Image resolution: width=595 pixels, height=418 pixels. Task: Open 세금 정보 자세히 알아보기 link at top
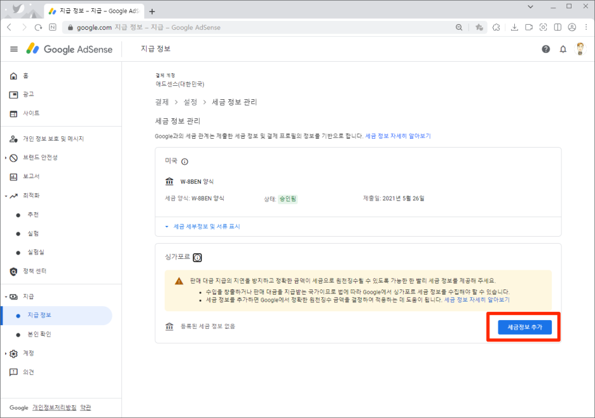(398, 136)
